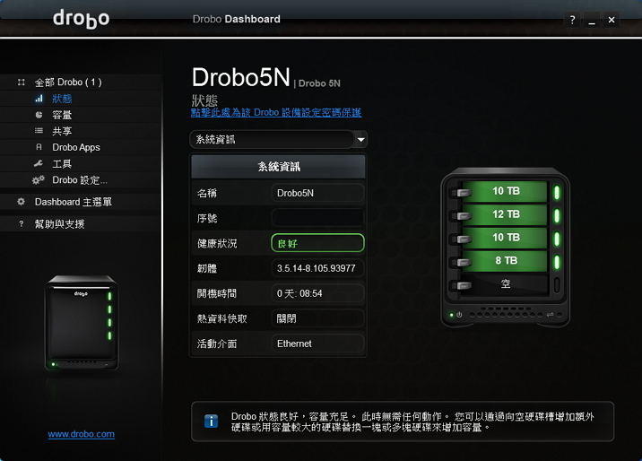
Task: Click the Drobo 設定 gears icon
Action: click(x=38, y=179)
